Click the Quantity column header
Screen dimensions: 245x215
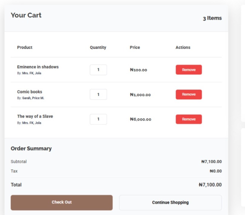98,47
